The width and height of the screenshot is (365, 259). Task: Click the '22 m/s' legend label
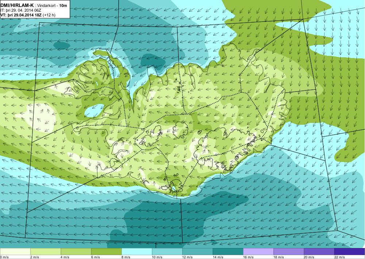point(339,257)
